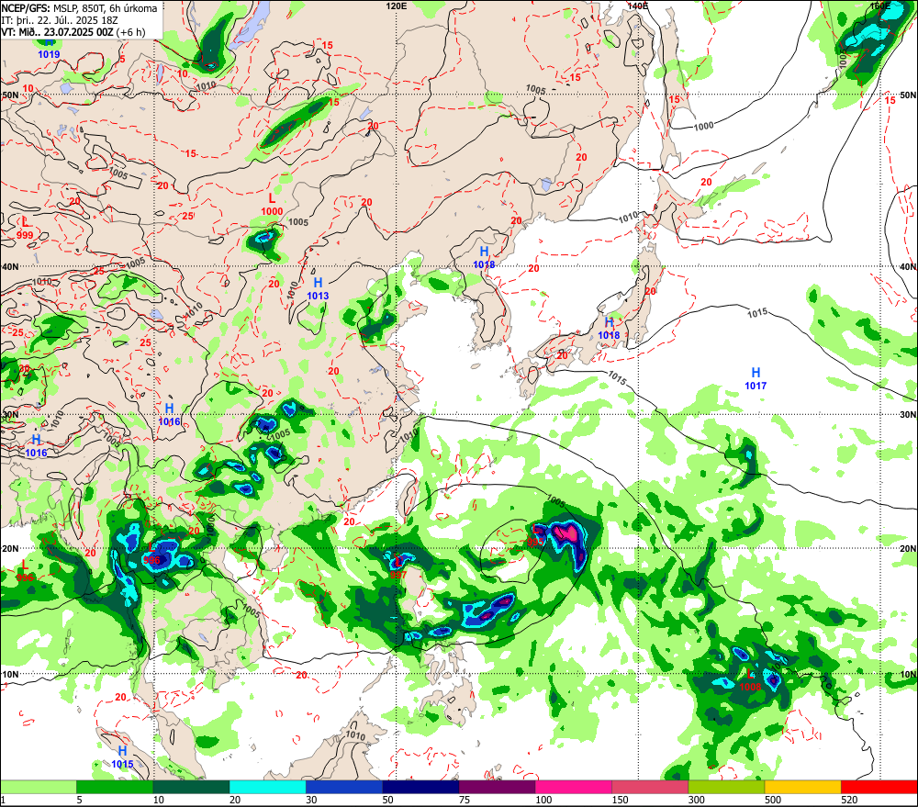Click the 160E longitude label
918x807 pixels.
click(x=879, y=6)
